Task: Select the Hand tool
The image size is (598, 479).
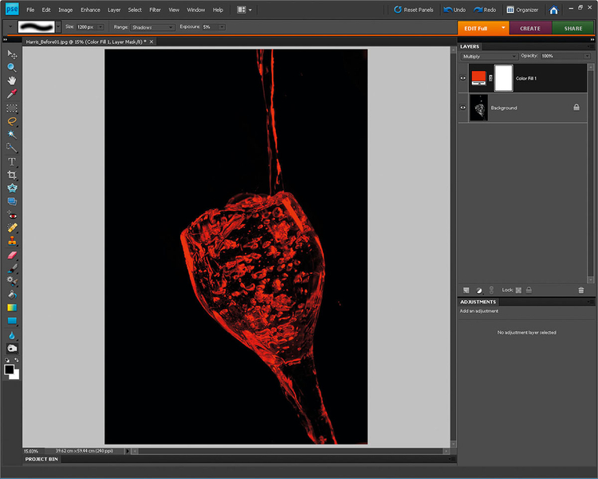Action: click(x=12, y=81)
